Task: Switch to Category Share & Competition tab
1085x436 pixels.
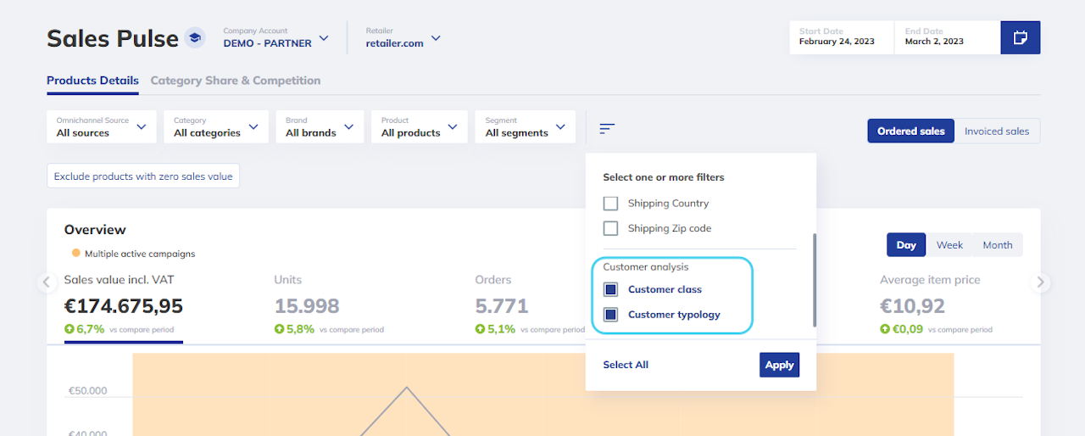Action: click(x=236, y=81)
